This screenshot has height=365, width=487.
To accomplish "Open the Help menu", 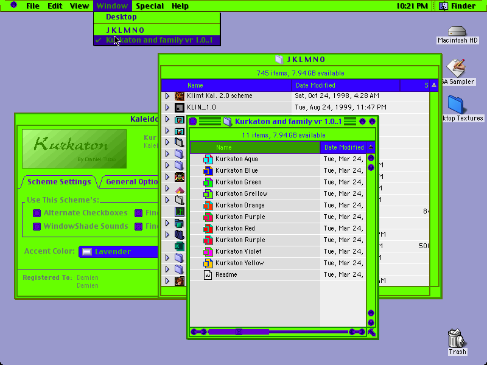I will [x=180, y=6].
